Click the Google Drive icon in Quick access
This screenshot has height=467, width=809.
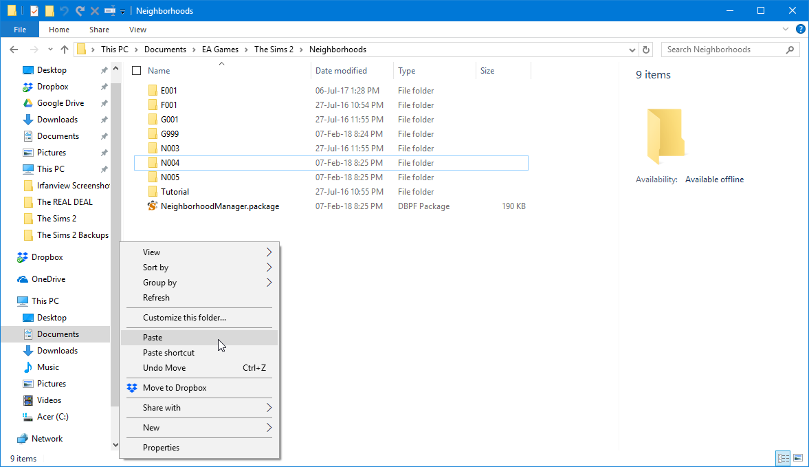tap(28, 103)
